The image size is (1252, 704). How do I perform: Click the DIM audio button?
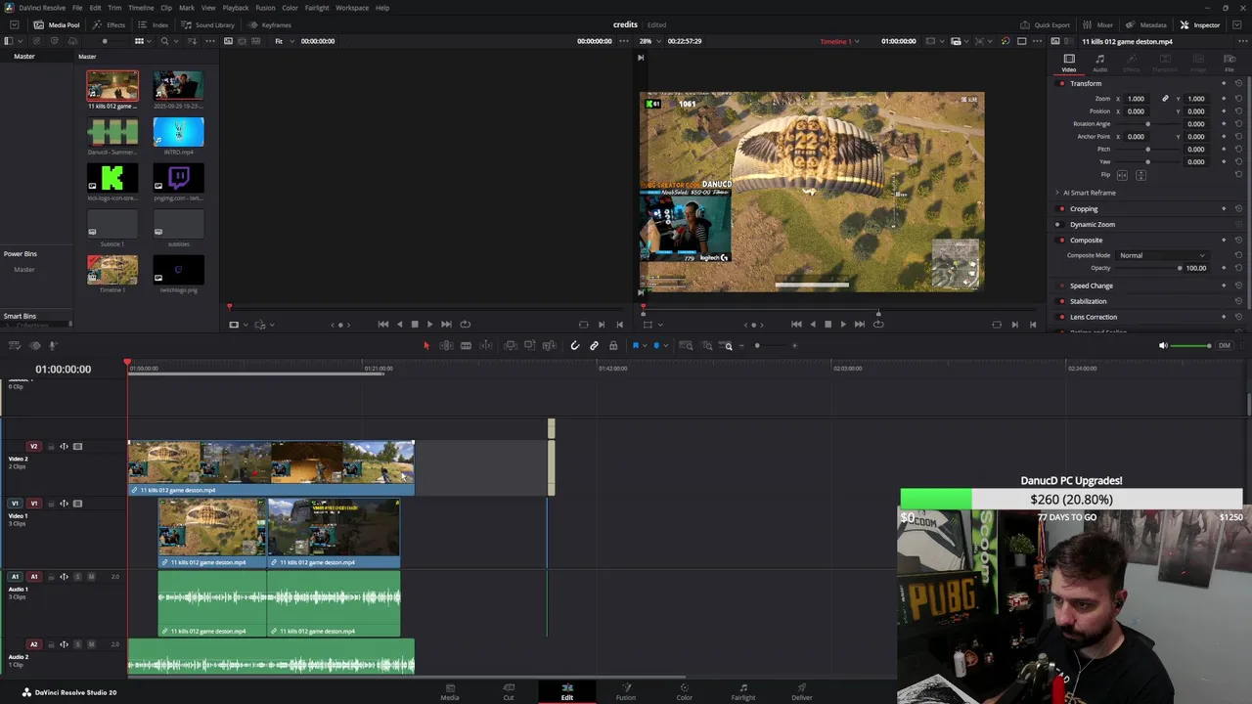(x=1225, y=345)
